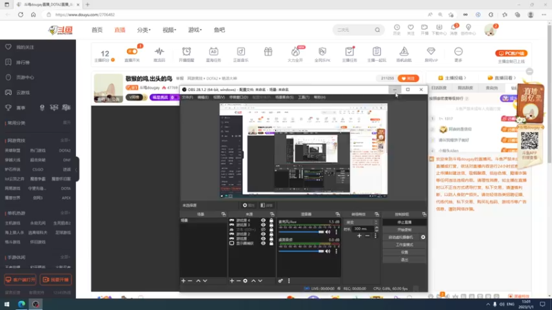Expand the 分类 dropdown in Douyu nav
This screenshot has width=552, height=310.
pyautogui.click(x=144, y=30)
